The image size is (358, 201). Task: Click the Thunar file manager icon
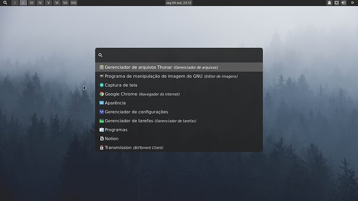click(x=102, y=67)
